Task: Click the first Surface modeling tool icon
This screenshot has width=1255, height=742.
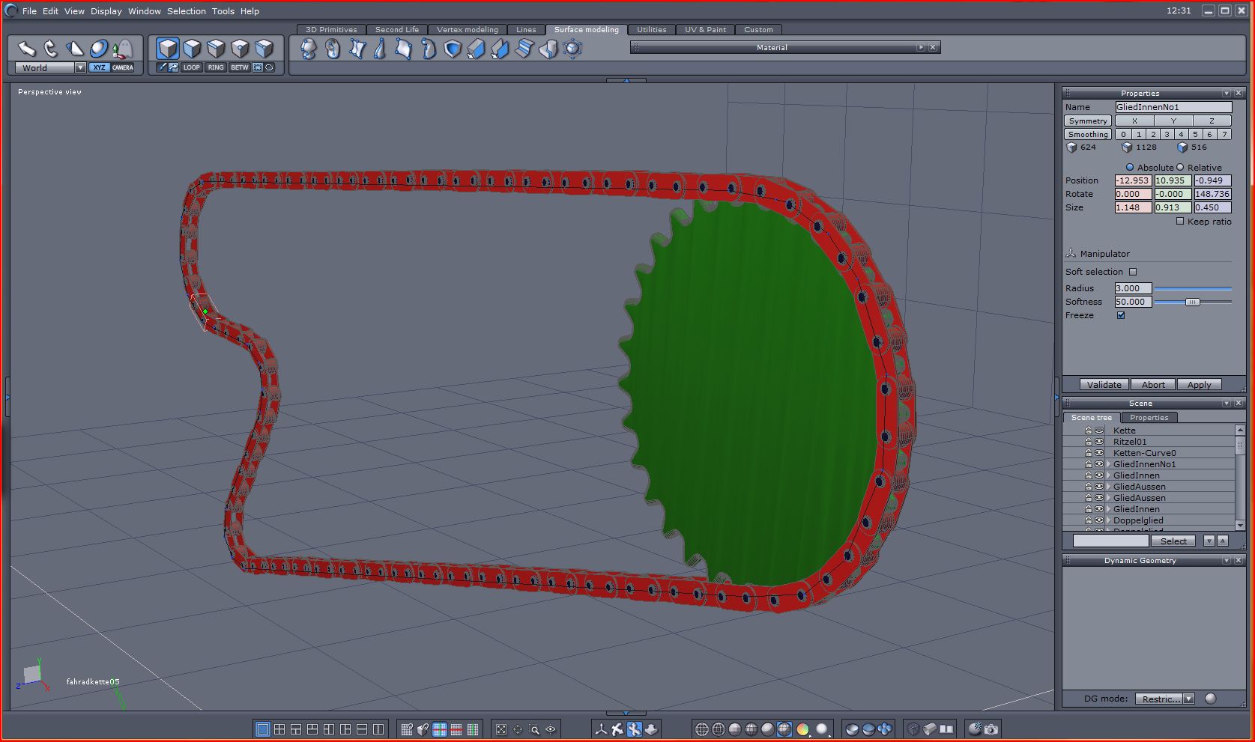Action: 308,49
